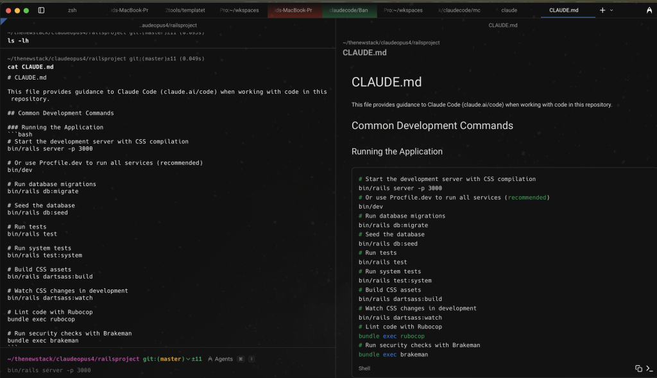Click the file path above CLAUDE.md title
The width and height of the screenshot is (657, 378).
click(x=391, y=43)
